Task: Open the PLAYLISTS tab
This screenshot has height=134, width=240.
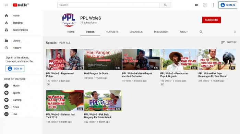Action: [x=112, y=32]
